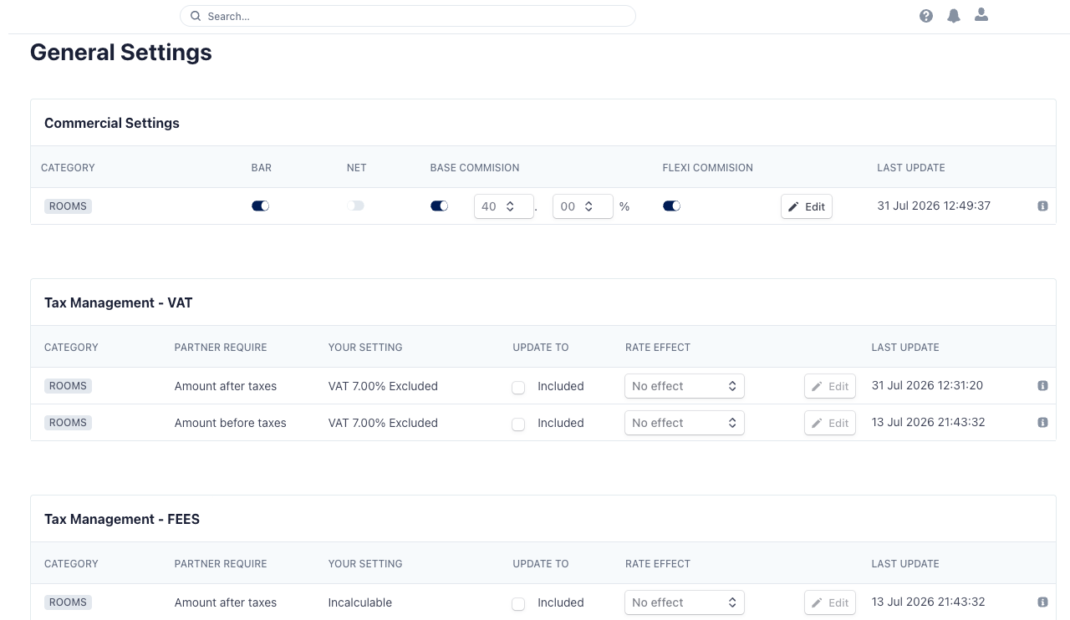Check Included for Amount after taxes VAT row
The image size is (1070, 620).
coord(518,387)
